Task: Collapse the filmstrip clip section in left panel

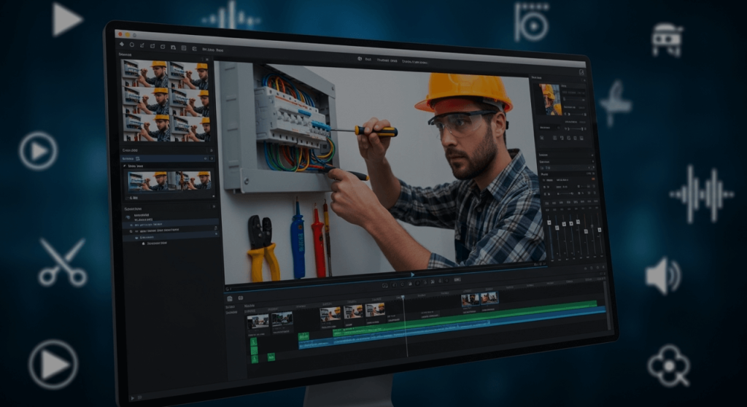Action: click(x=125, y=166)
